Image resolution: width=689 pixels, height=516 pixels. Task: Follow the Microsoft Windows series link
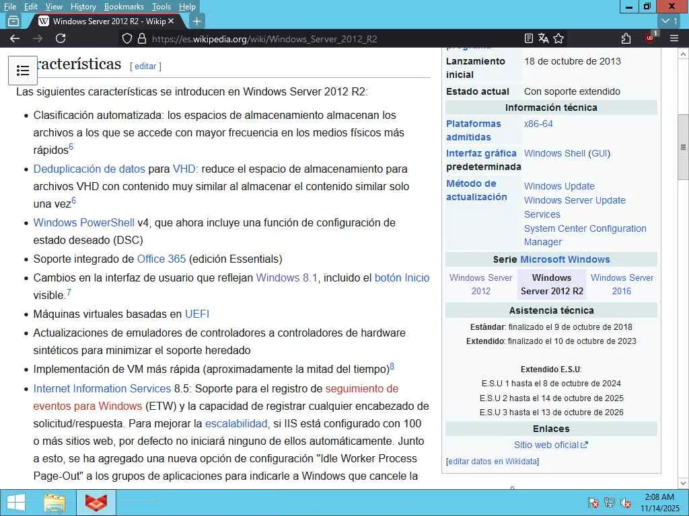565,259
